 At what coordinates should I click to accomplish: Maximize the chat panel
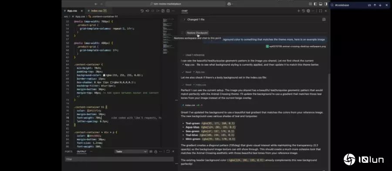(321, 11)
